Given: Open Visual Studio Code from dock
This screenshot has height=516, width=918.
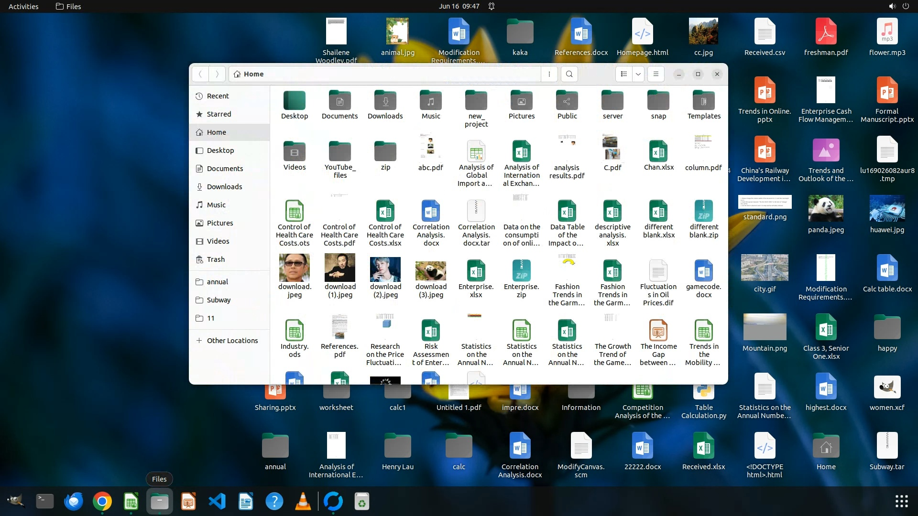Looking at the screenshot, I should 217,502.
